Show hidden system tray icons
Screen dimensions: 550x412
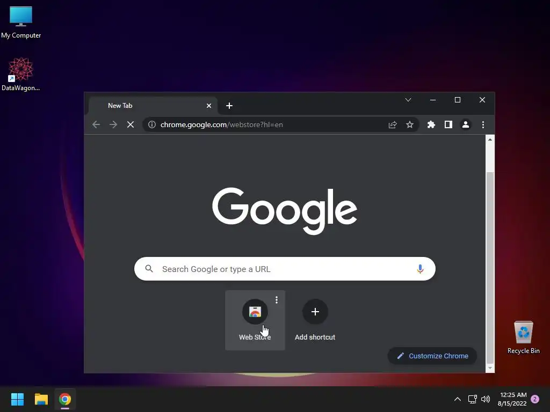click(x=458, y=399)
